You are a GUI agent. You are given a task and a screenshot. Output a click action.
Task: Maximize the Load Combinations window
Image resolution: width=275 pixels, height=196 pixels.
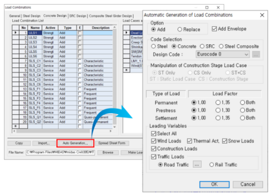(x=207, y=8)
